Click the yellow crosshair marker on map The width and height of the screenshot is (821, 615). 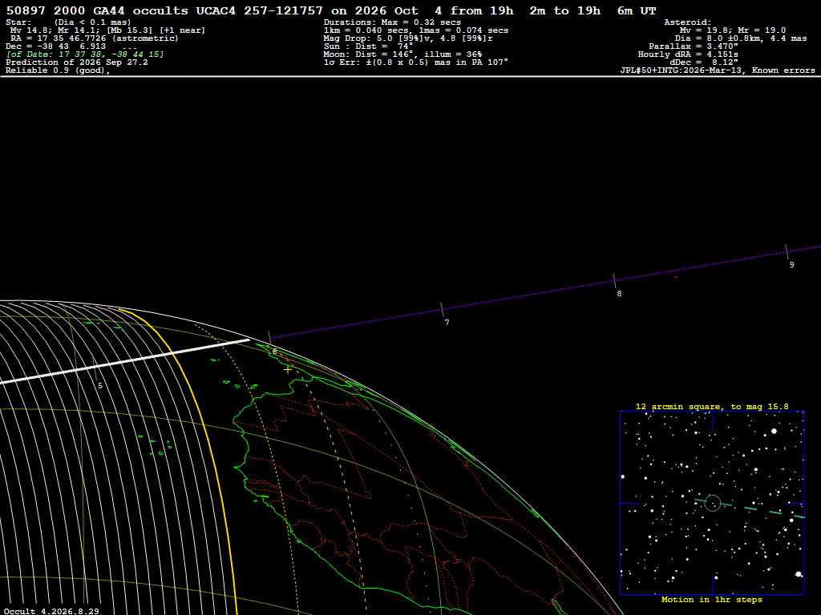(288, 369)
